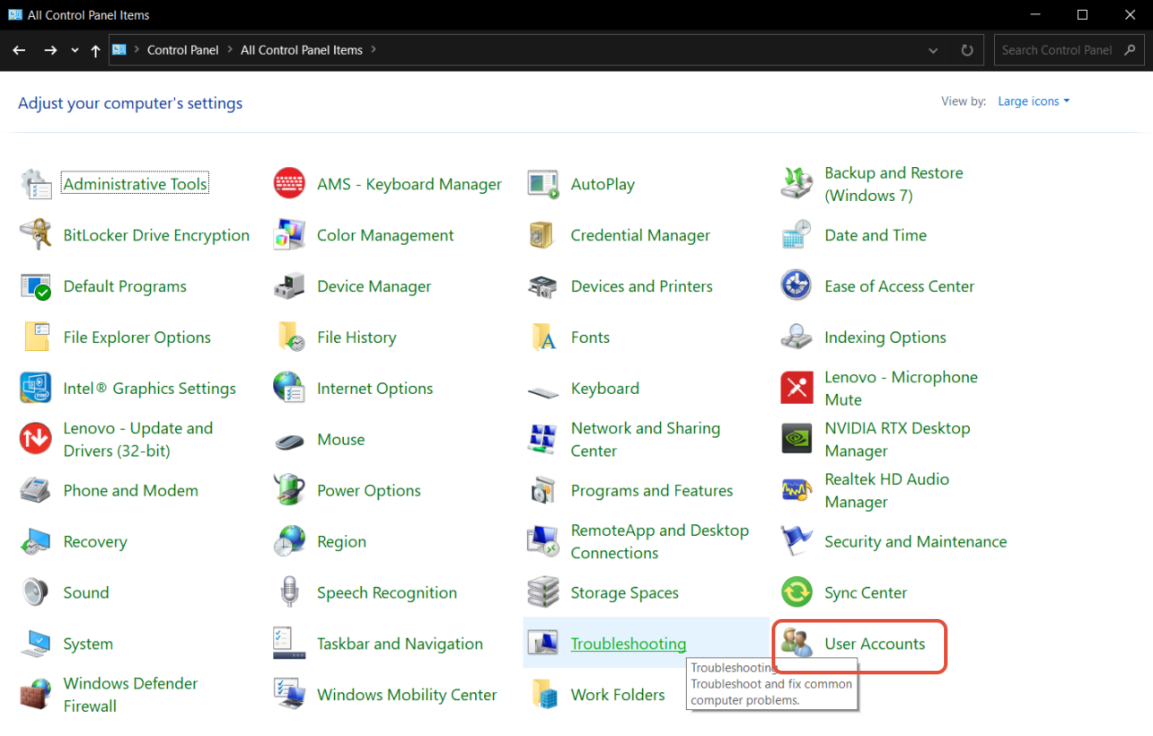The height and width of the screenshot is (736, 1153).
Task: Click the Color Management icon
Action: click(x=289, y=235)
